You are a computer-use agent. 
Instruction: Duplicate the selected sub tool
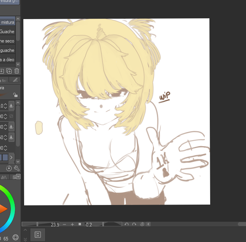click(x=9, y=71)
